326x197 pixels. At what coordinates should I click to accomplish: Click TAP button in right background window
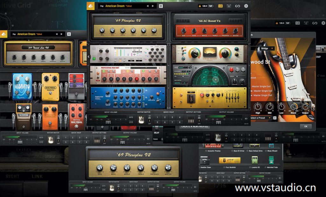click(x=287, y=23)
